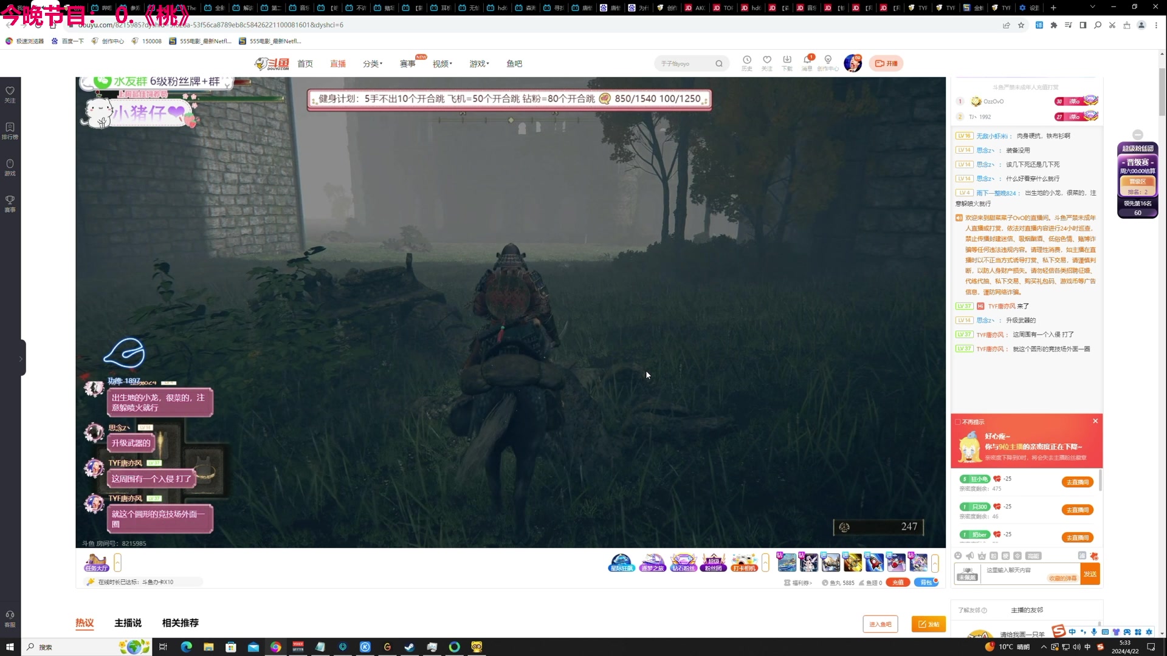This screenshot has height=656, width=1167.
Task: Launch Steam from the taskbar
Action: click(410, 647)
